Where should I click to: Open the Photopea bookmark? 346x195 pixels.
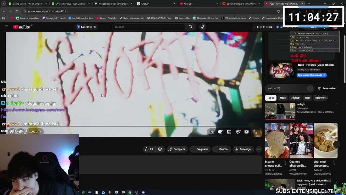(205, 18)
